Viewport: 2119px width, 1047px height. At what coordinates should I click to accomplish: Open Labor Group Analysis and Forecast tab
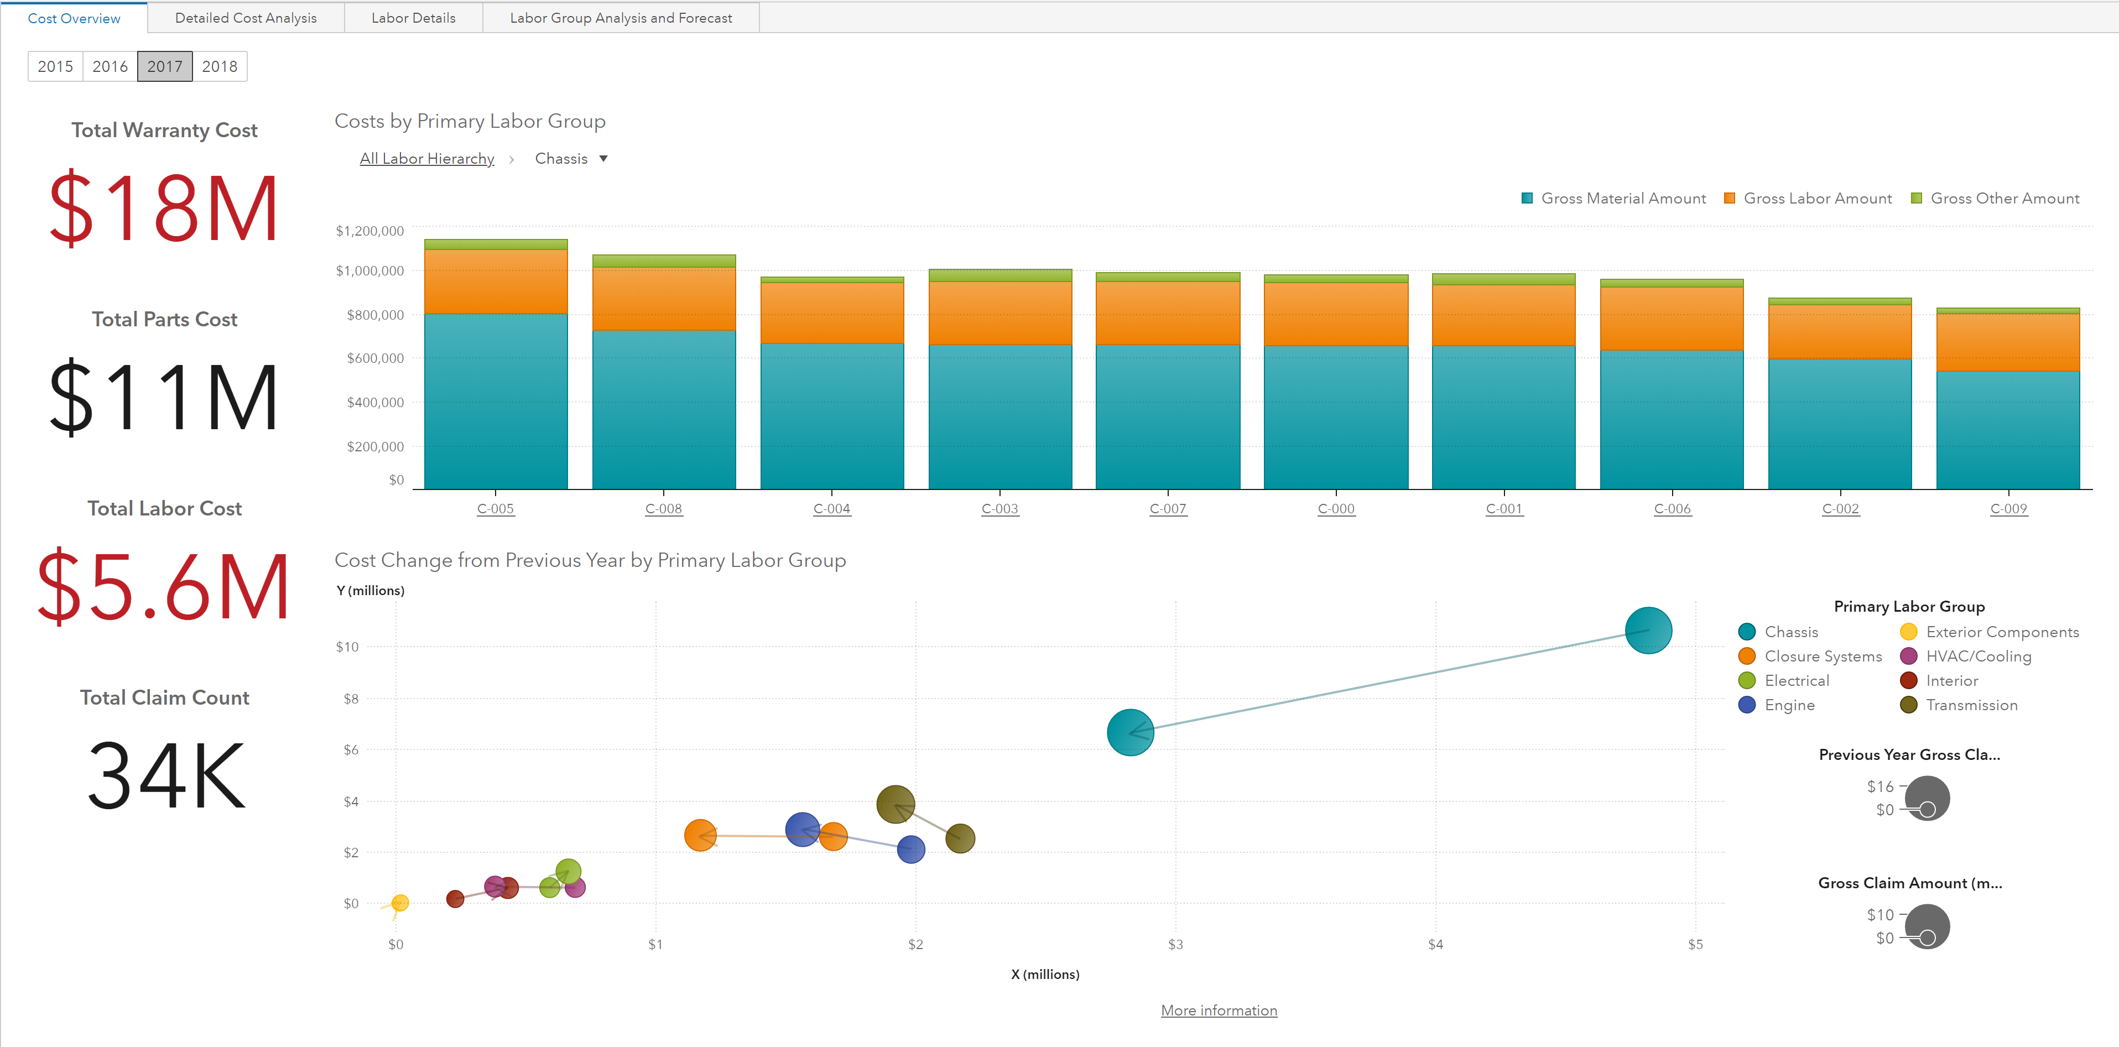pyautogui.click(x=620, y=18)
